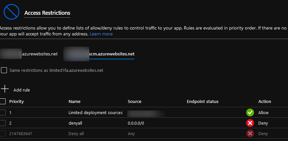Image resolution: width=288 pixels, height=141 pixels.
Task: Click the Source column header
Action: [x=134, y=101]
